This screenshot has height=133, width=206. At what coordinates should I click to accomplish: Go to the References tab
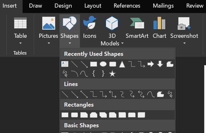click(127, 6)
